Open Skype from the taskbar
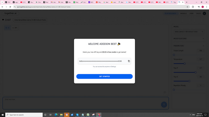 [77, 115]
